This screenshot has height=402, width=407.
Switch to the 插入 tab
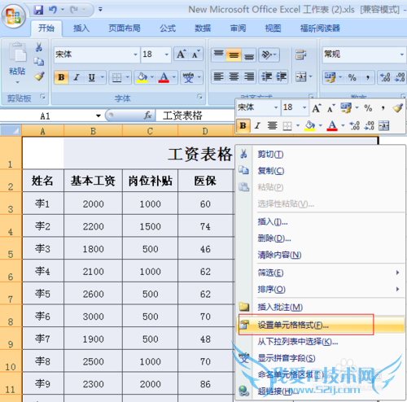click(81, 28)
